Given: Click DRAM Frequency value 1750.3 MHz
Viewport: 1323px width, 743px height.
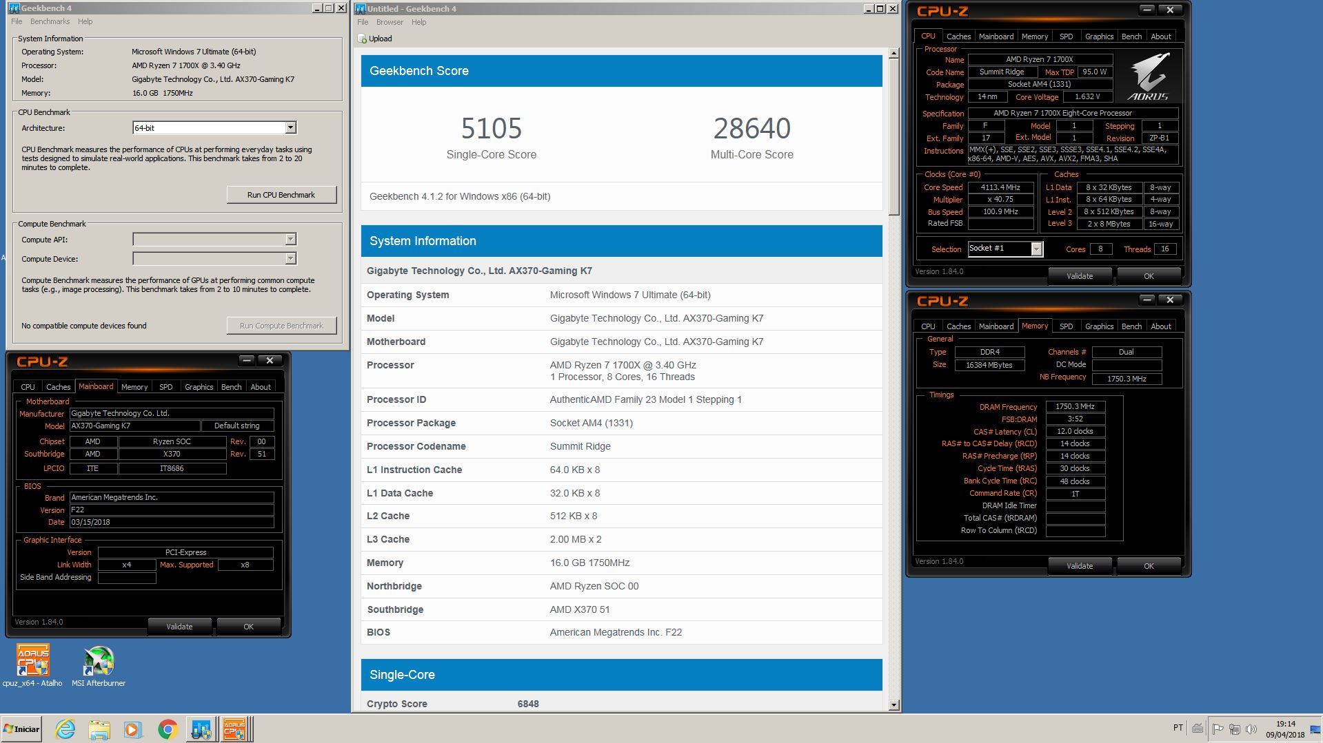Looking at the screenshot, I should pos(1075,406).
